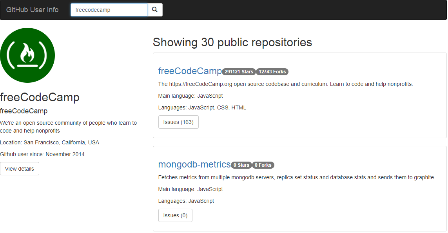The height and width of the screenshot is (233, 448).
Task: Click the large freeCodeCamp profile name heading
Action: [40, 97]
